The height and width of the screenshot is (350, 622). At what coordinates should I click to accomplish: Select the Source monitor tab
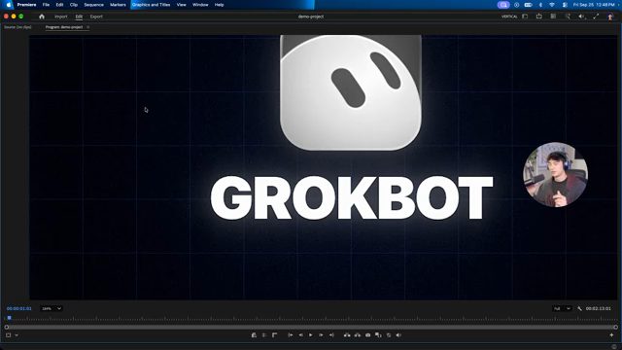tap(17, 27)
